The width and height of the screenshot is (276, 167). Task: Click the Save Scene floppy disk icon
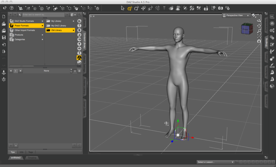tap(4, 37)
